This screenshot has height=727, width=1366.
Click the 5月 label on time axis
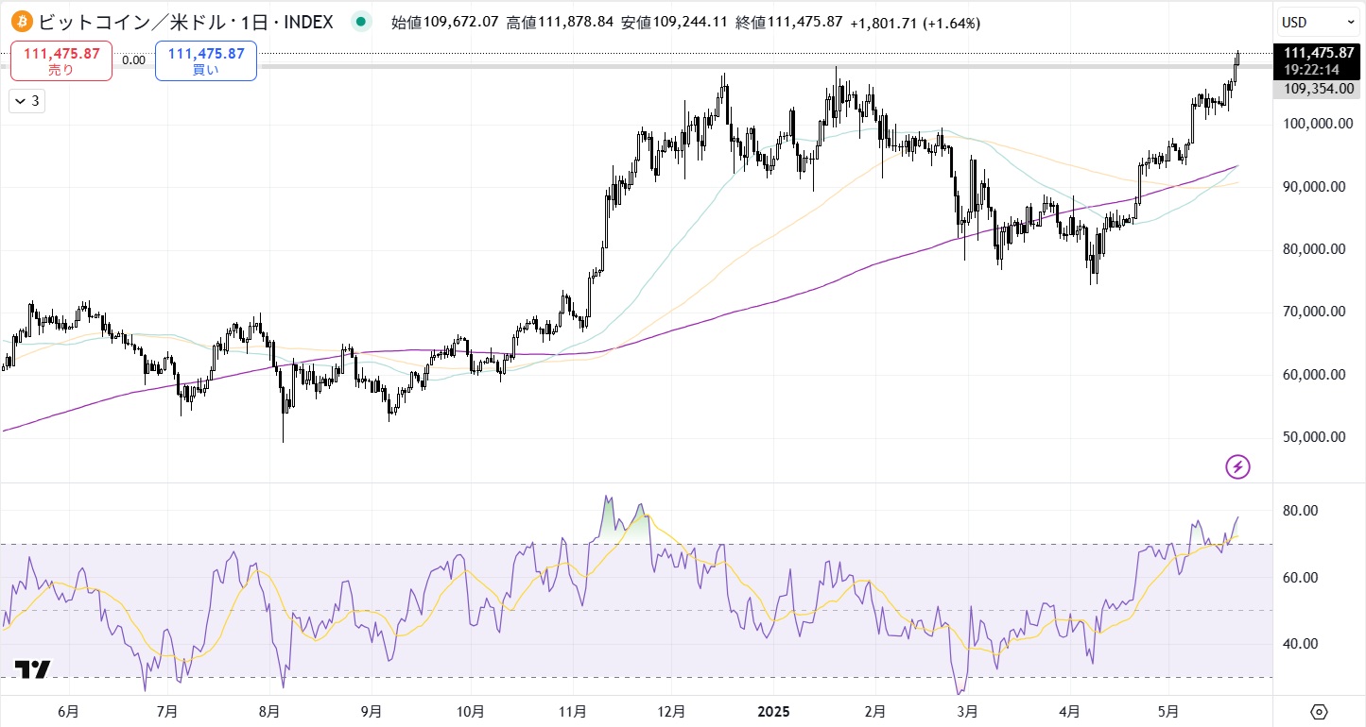[x=1169, y=711]
